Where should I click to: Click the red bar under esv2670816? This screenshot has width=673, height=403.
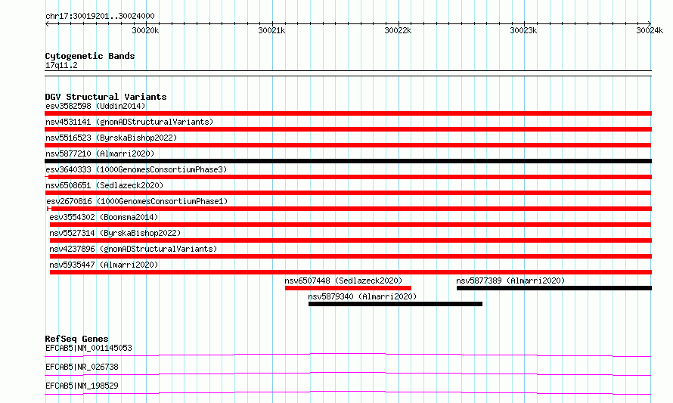coord(349,209)
